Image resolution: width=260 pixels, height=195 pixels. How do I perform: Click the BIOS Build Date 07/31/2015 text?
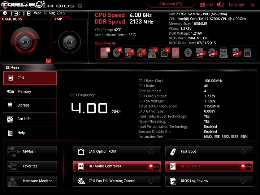(x=192, y=43)
